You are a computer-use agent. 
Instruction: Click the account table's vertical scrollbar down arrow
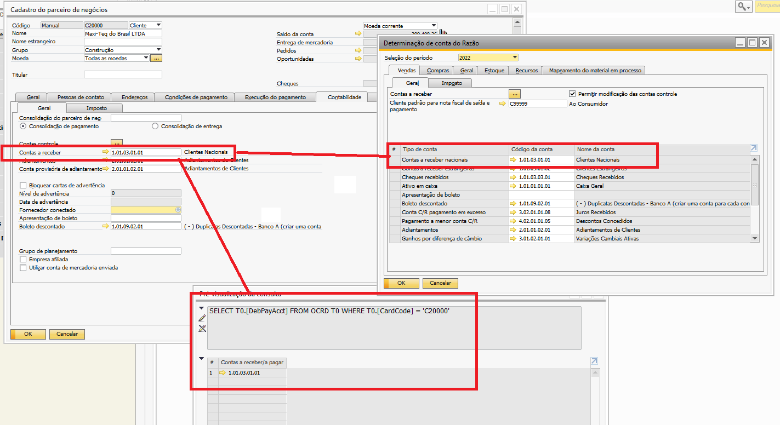coord(755,238)
